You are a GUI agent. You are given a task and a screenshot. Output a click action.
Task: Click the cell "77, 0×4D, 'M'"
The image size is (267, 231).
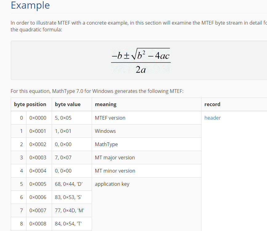(72, 210)
